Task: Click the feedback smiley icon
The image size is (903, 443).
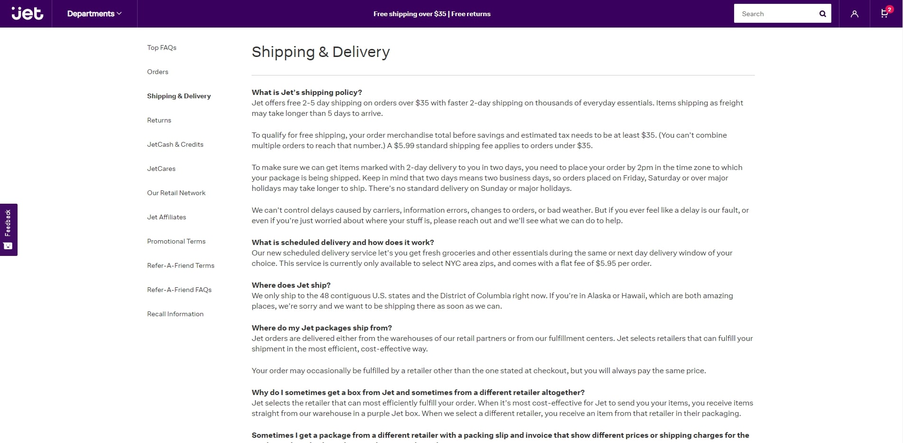Action: coord(8,246)
